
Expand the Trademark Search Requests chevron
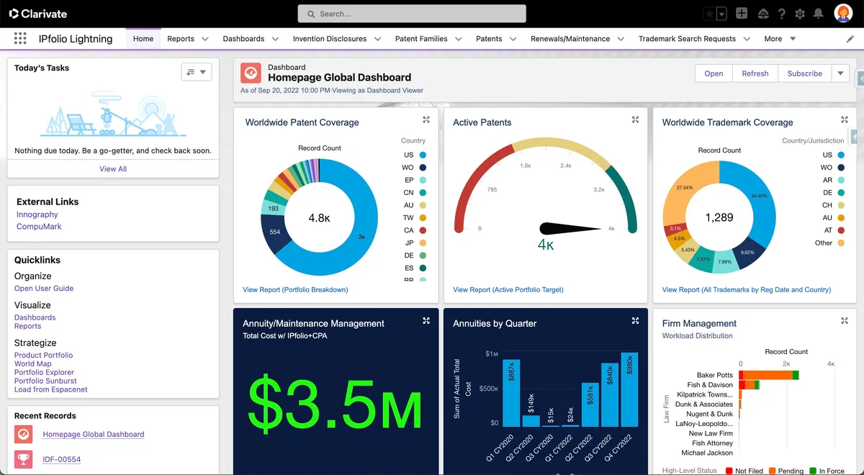747,39
